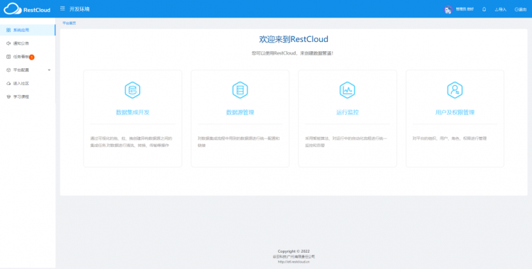Open the 运行监控 hexagon chart icon

[x=348, y=90]
